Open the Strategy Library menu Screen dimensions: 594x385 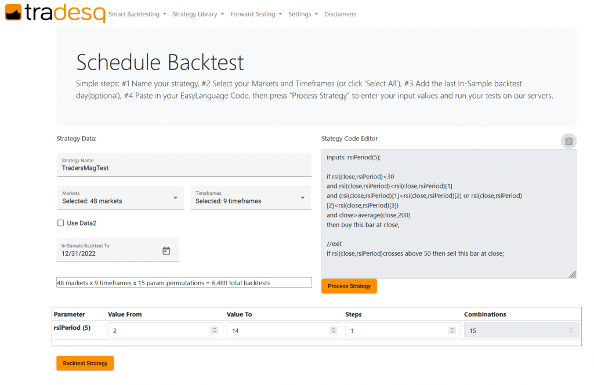(198, 14)
